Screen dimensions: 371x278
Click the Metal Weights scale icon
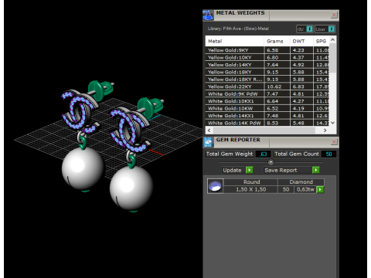click(x=208, y=15)
